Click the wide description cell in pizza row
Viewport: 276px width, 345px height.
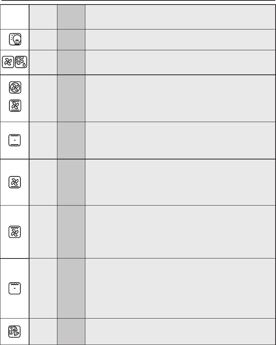click(180, 331)
